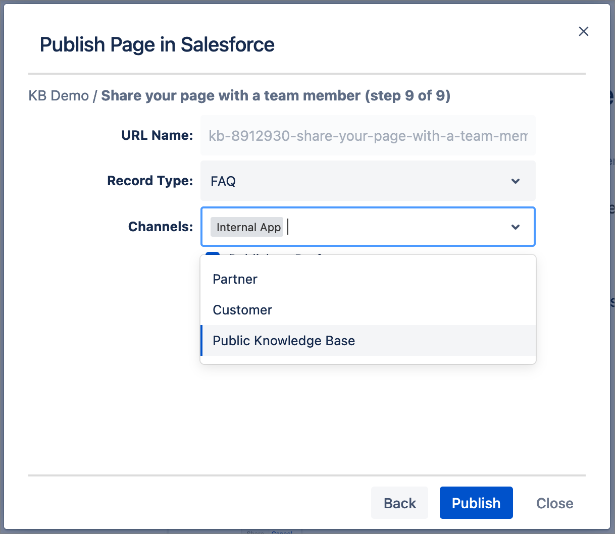Close the dialog with the X icon
Image resolution: width=615 pixels, height=534 pixels.
point(583,31)
